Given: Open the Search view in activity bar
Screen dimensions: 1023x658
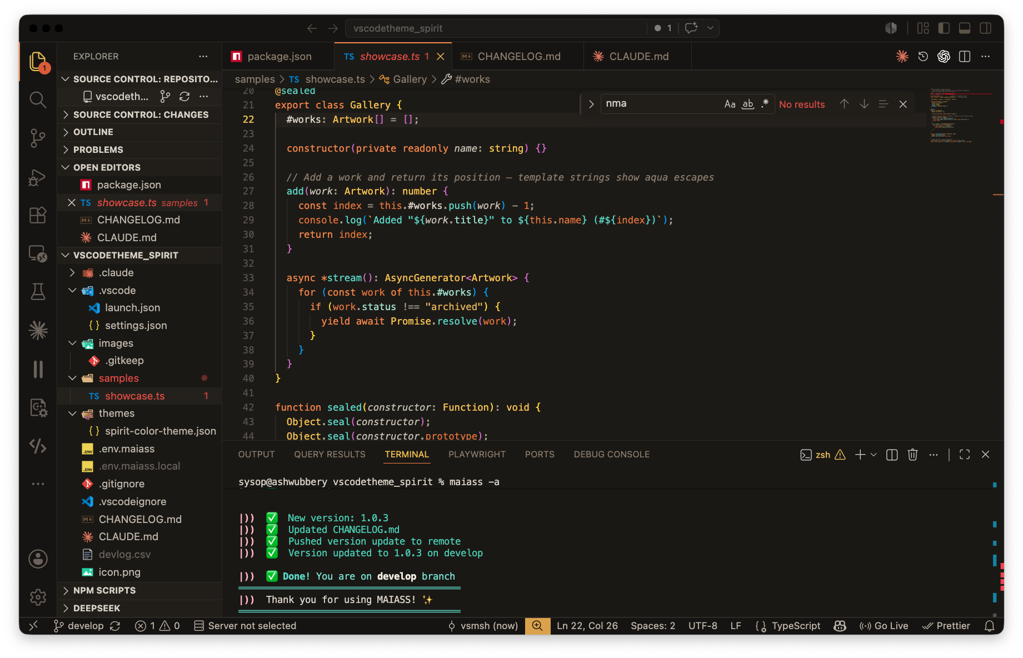Looking at the screenshot, I should 38,100.
